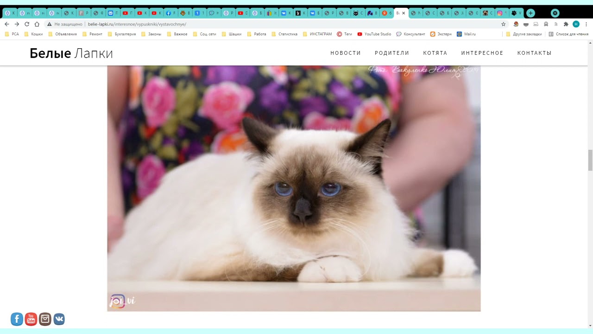
Task: Open the КОНТАКТЫ menu item
Action: pyautogui.click(x=534, y=53)
